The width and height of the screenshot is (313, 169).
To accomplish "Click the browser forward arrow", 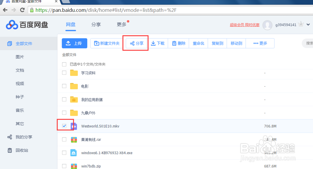I will click(13, 10).
